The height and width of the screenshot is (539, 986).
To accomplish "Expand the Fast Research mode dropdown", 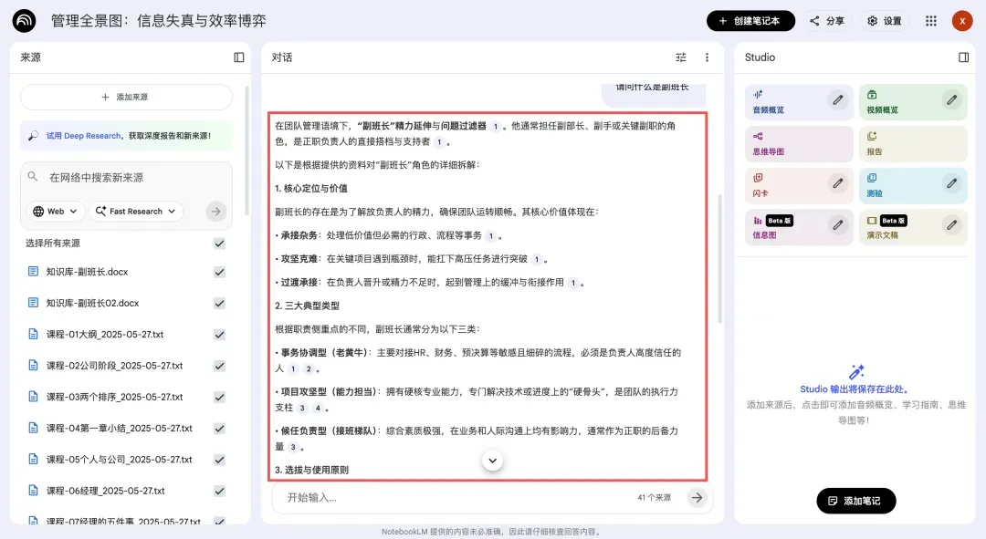I will click(135, 211).
